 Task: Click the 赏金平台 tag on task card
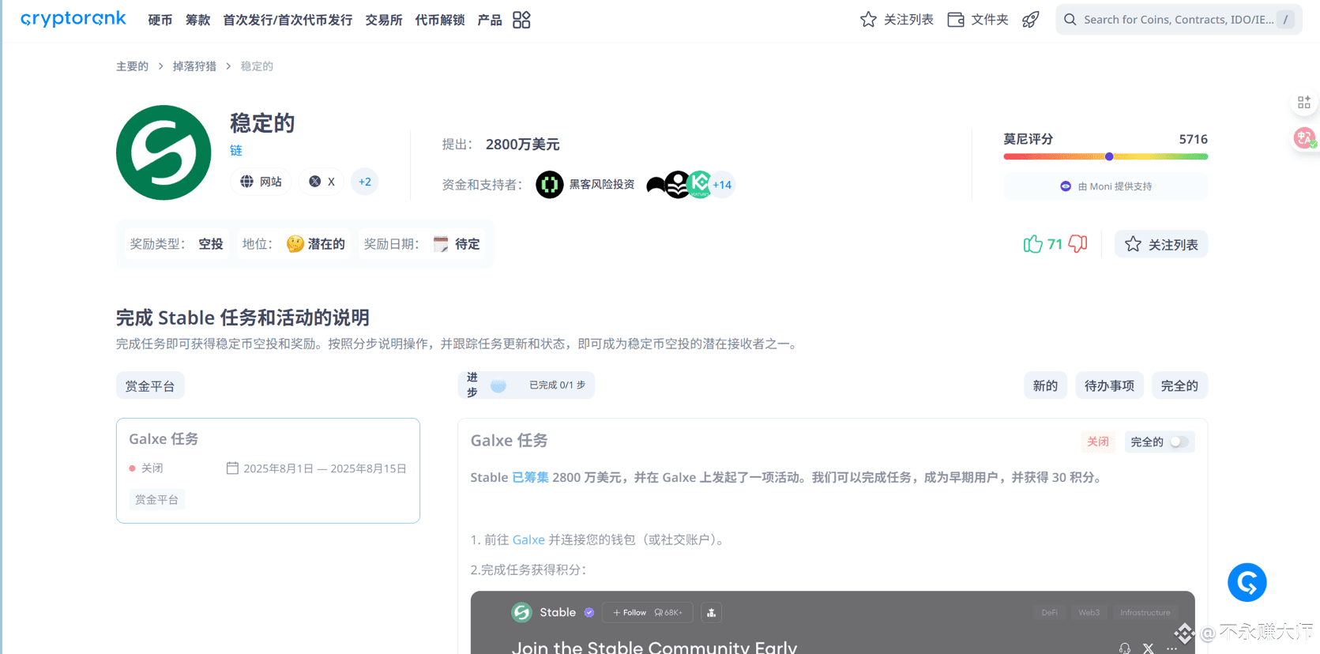click(x=156, y=500)
